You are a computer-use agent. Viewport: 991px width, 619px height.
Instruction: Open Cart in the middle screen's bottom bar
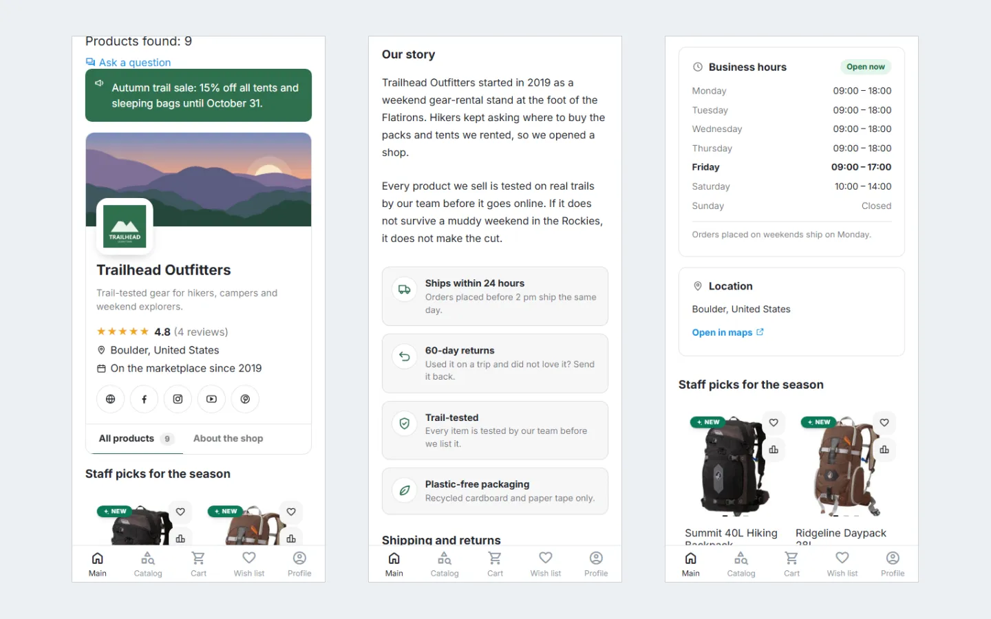(495, 564)
